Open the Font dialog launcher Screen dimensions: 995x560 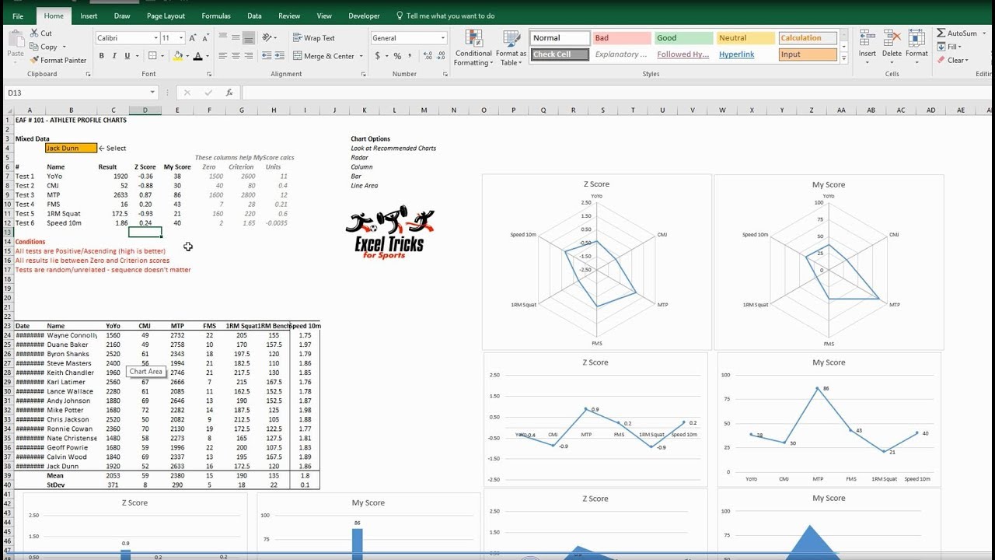pos(208,74)
